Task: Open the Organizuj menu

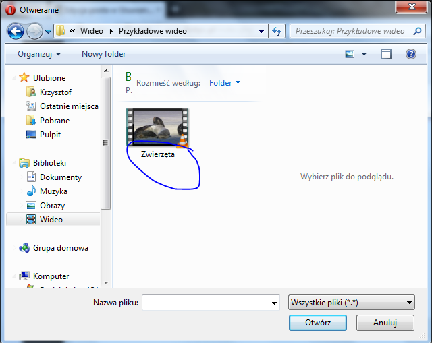Action: click(x=39, y=54)
